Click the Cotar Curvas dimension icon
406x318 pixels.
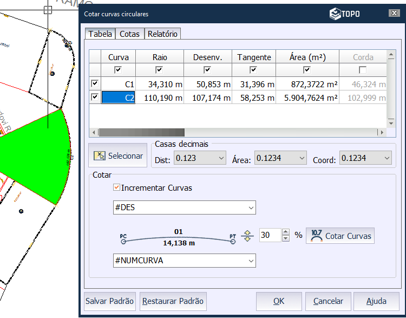coord(317,236)
